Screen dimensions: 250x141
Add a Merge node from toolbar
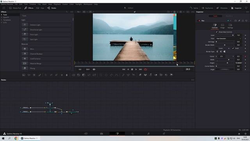coord(73,75)
